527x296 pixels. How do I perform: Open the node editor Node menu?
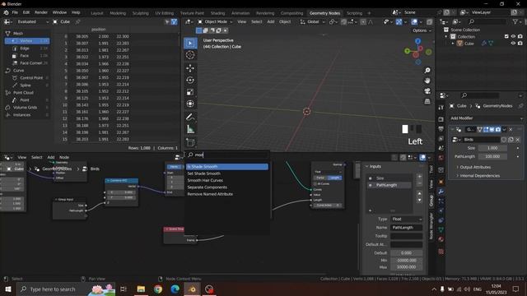point(64,157)
